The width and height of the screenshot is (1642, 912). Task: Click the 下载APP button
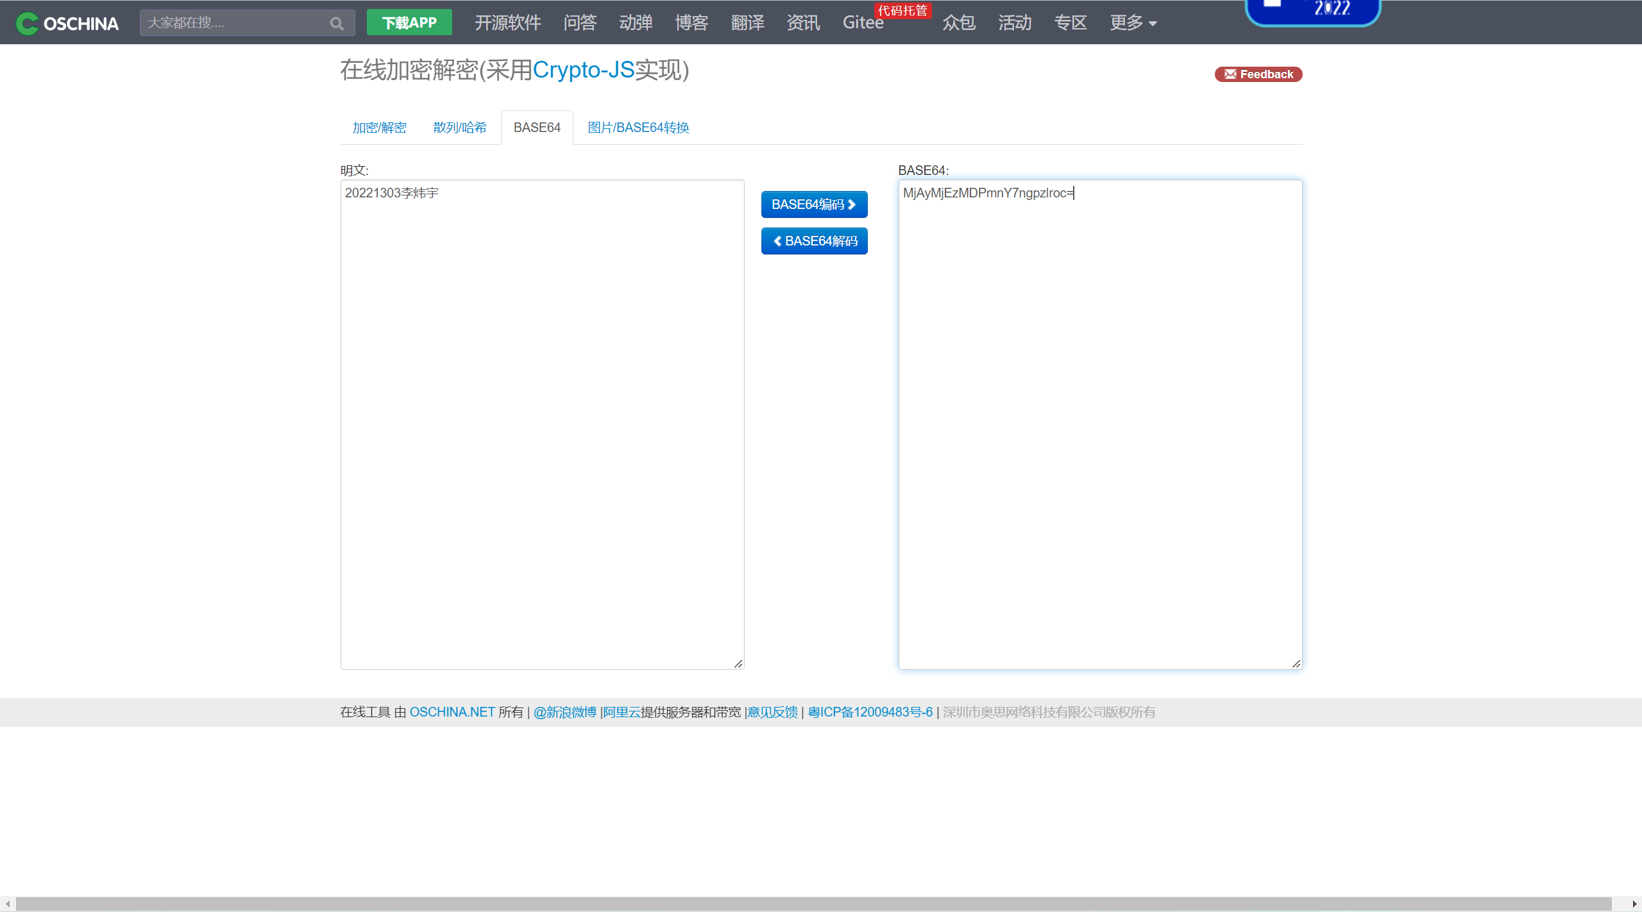[x=409, y=23]
